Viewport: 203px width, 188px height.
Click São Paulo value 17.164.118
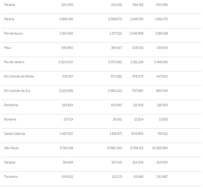coord(66,148)
